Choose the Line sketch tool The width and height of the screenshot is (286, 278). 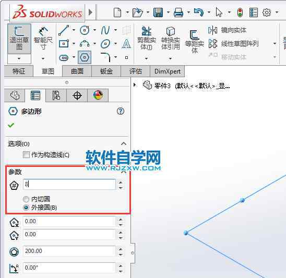(64, 30)
